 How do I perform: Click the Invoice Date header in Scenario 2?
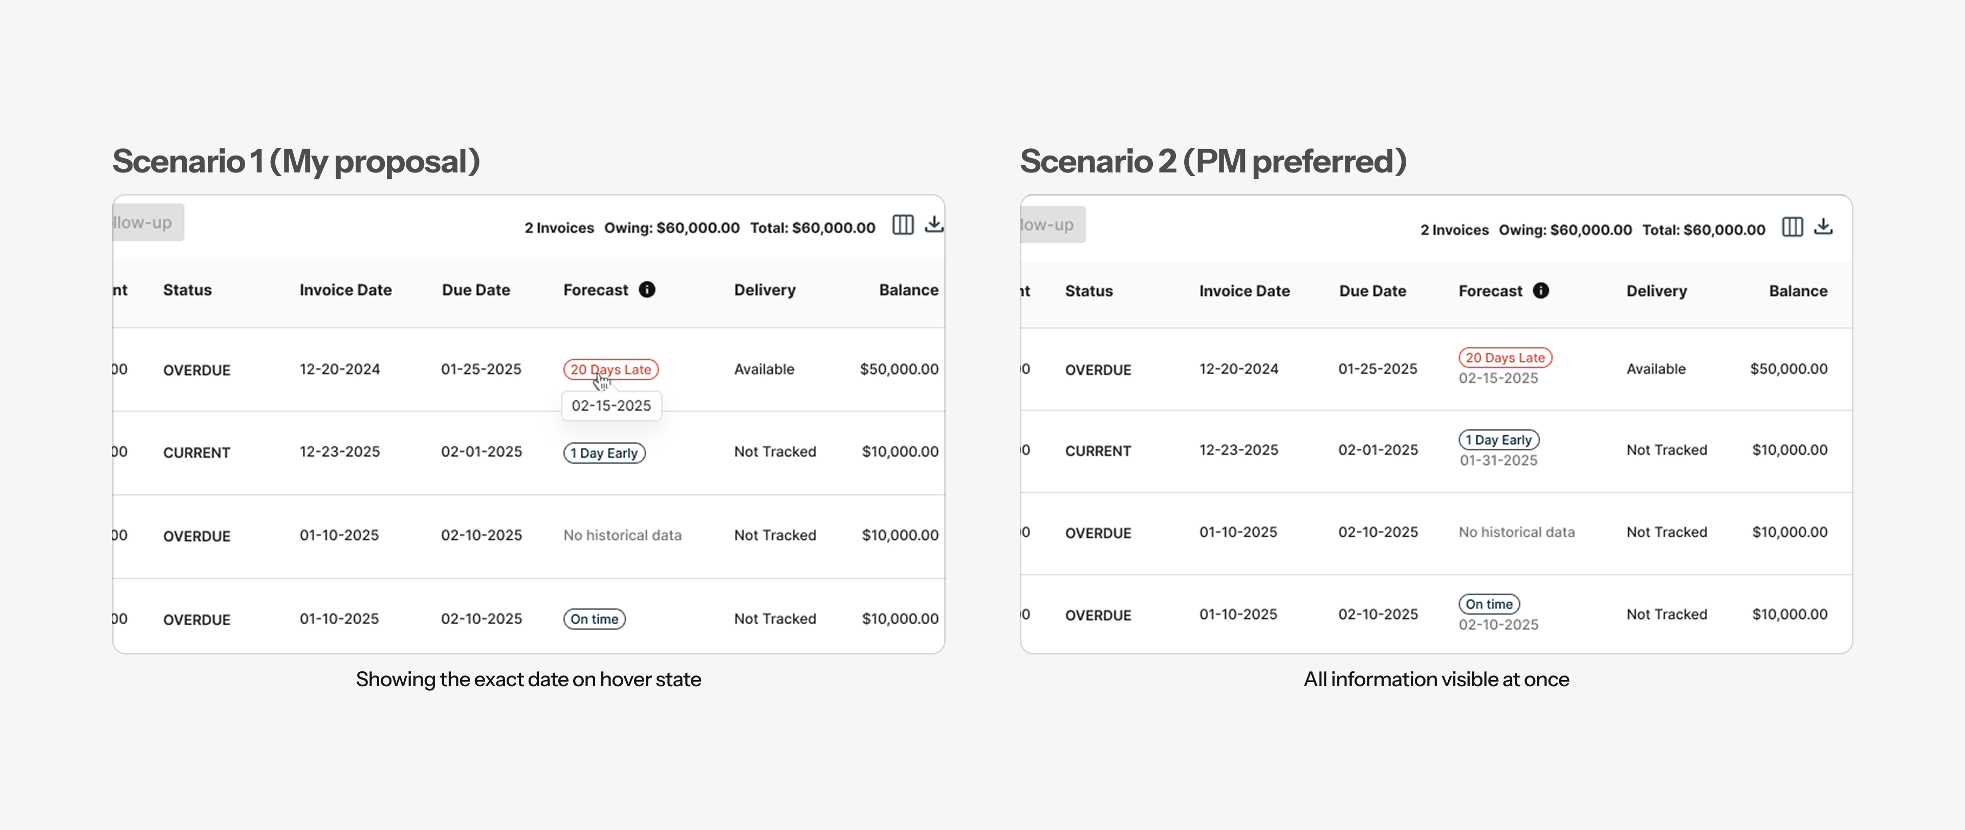click(x=1243, y=291)
